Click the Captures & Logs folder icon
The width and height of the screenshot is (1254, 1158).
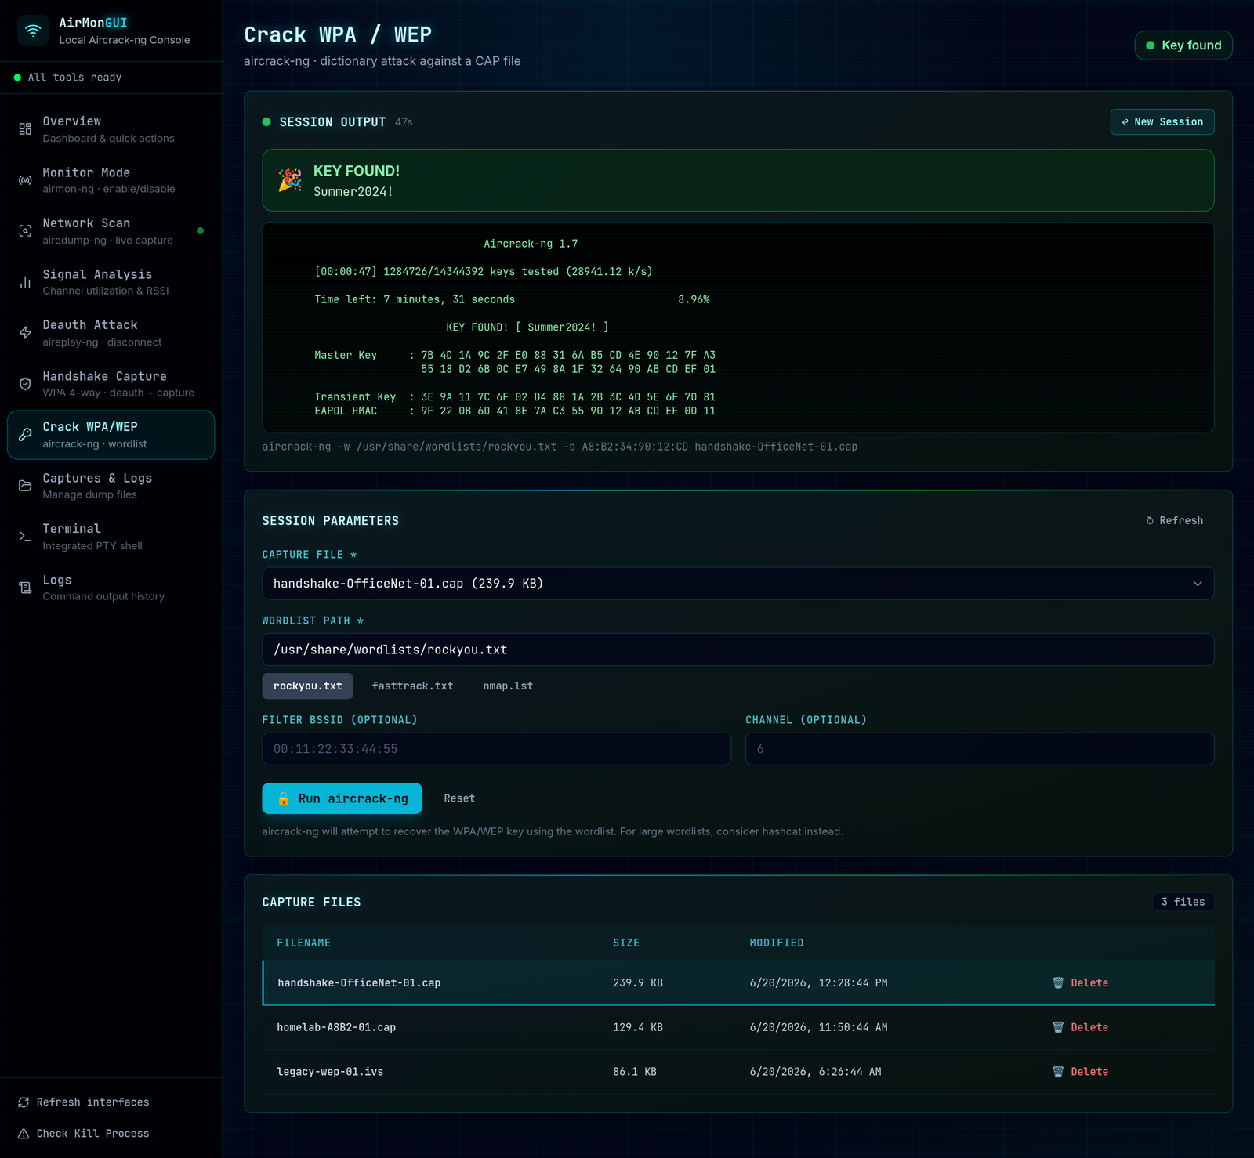(25, 486)
